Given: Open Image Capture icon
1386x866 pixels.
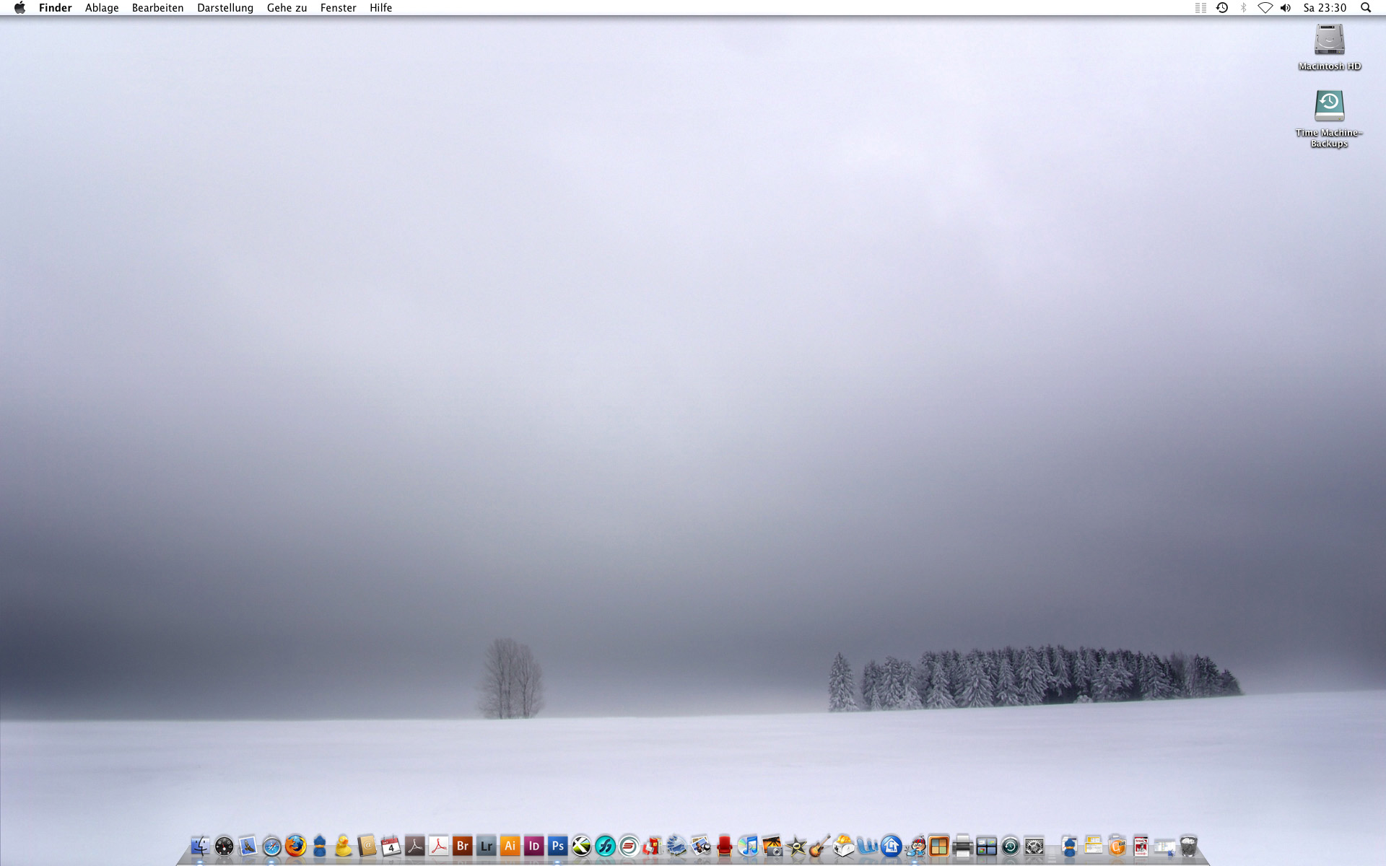Looking at the screenshot, I should coord(772,846).
